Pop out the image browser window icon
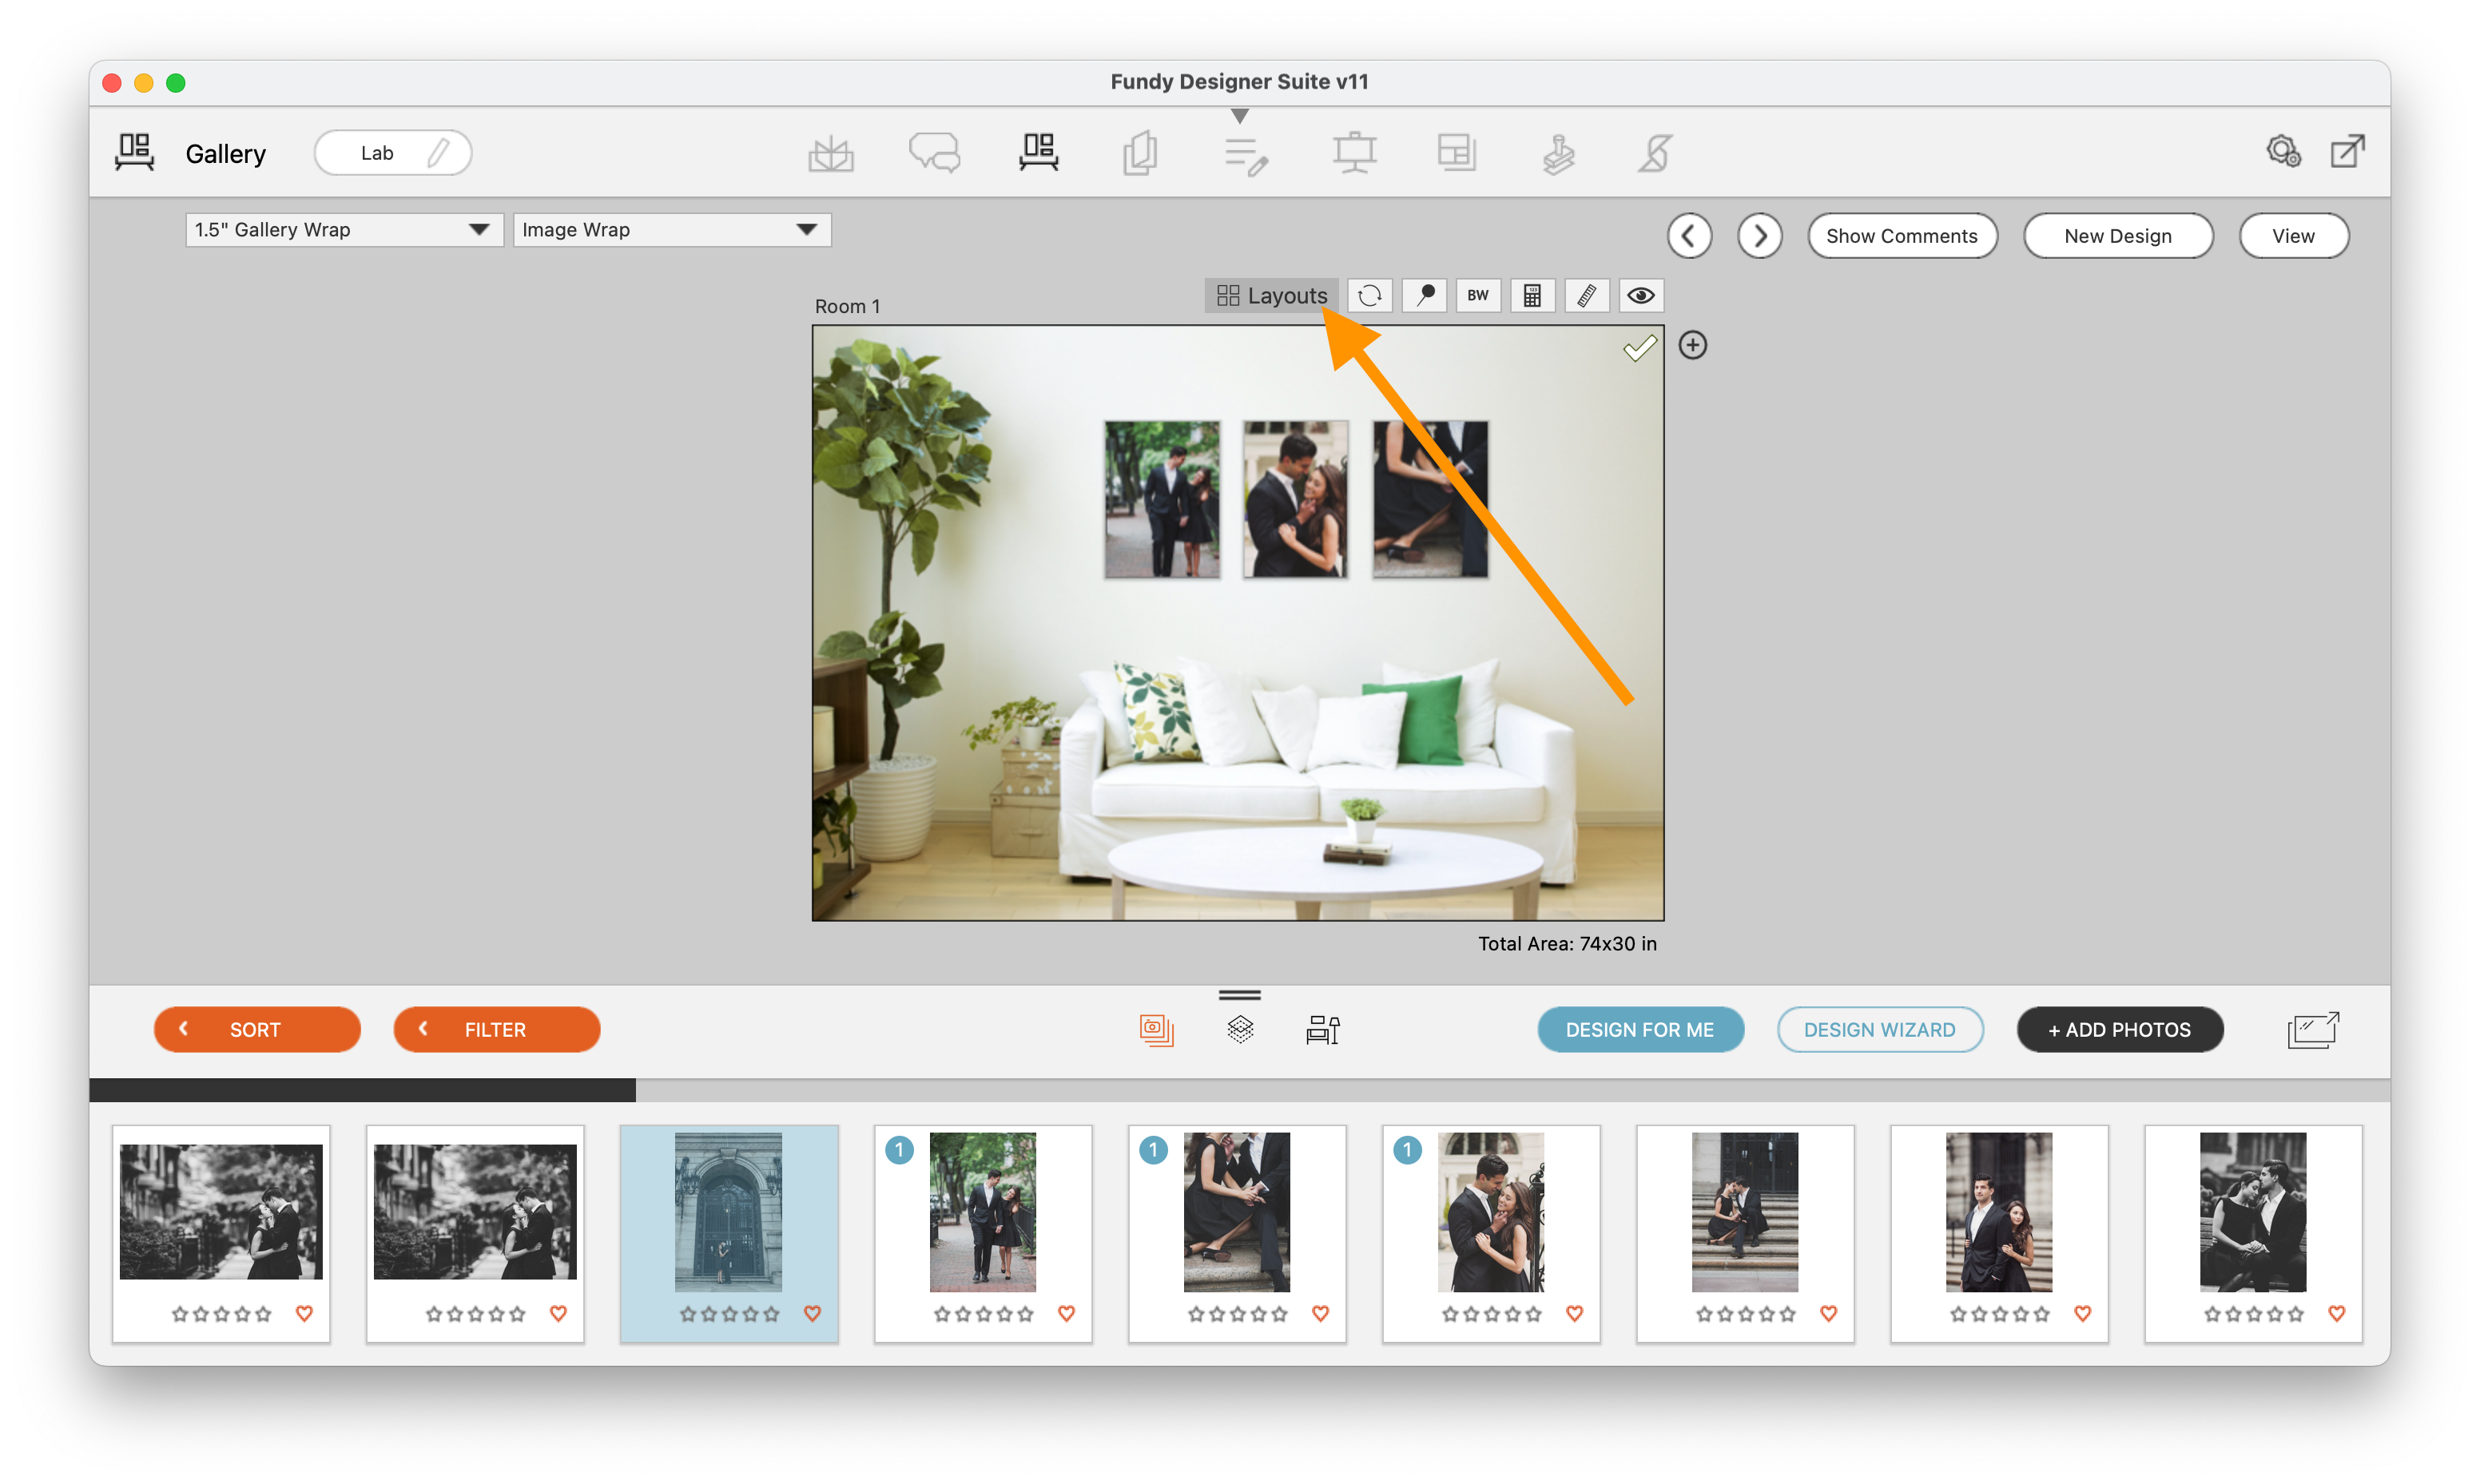Viewport: 2480px width, 1484px height. pyautogui.click(x=2313, y=1029)
